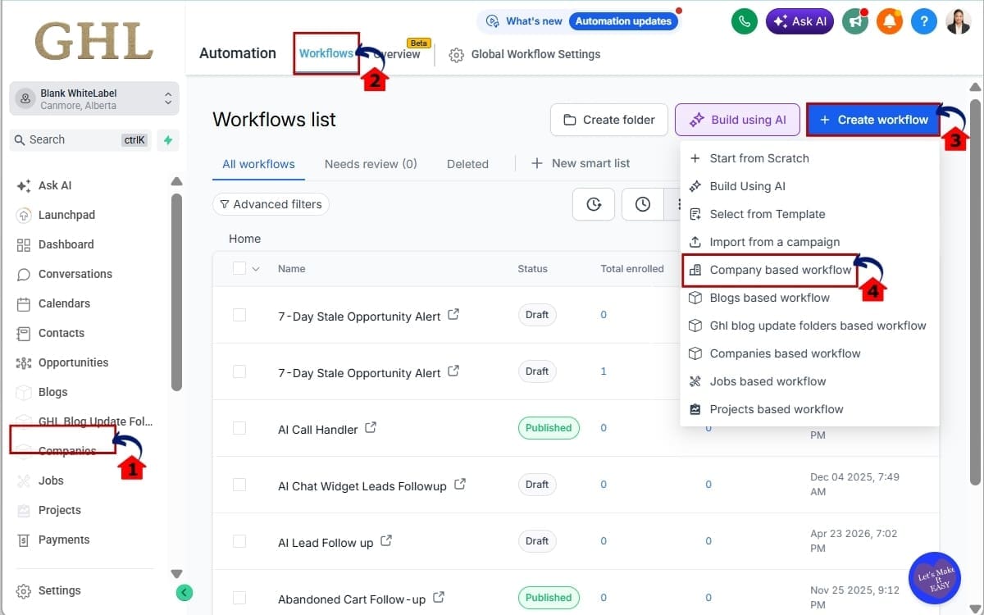Click the refresh-clock icon button
This screenshot has width=984, height=615.
coord(594,204)
